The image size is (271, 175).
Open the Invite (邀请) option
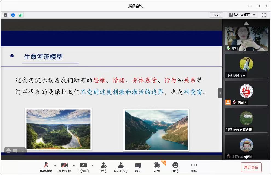pos(103,167)
